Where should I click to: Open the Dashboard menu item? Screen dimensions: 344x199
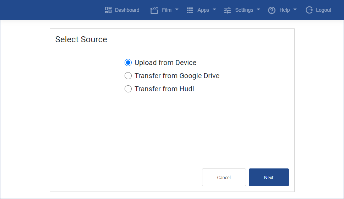127,10
